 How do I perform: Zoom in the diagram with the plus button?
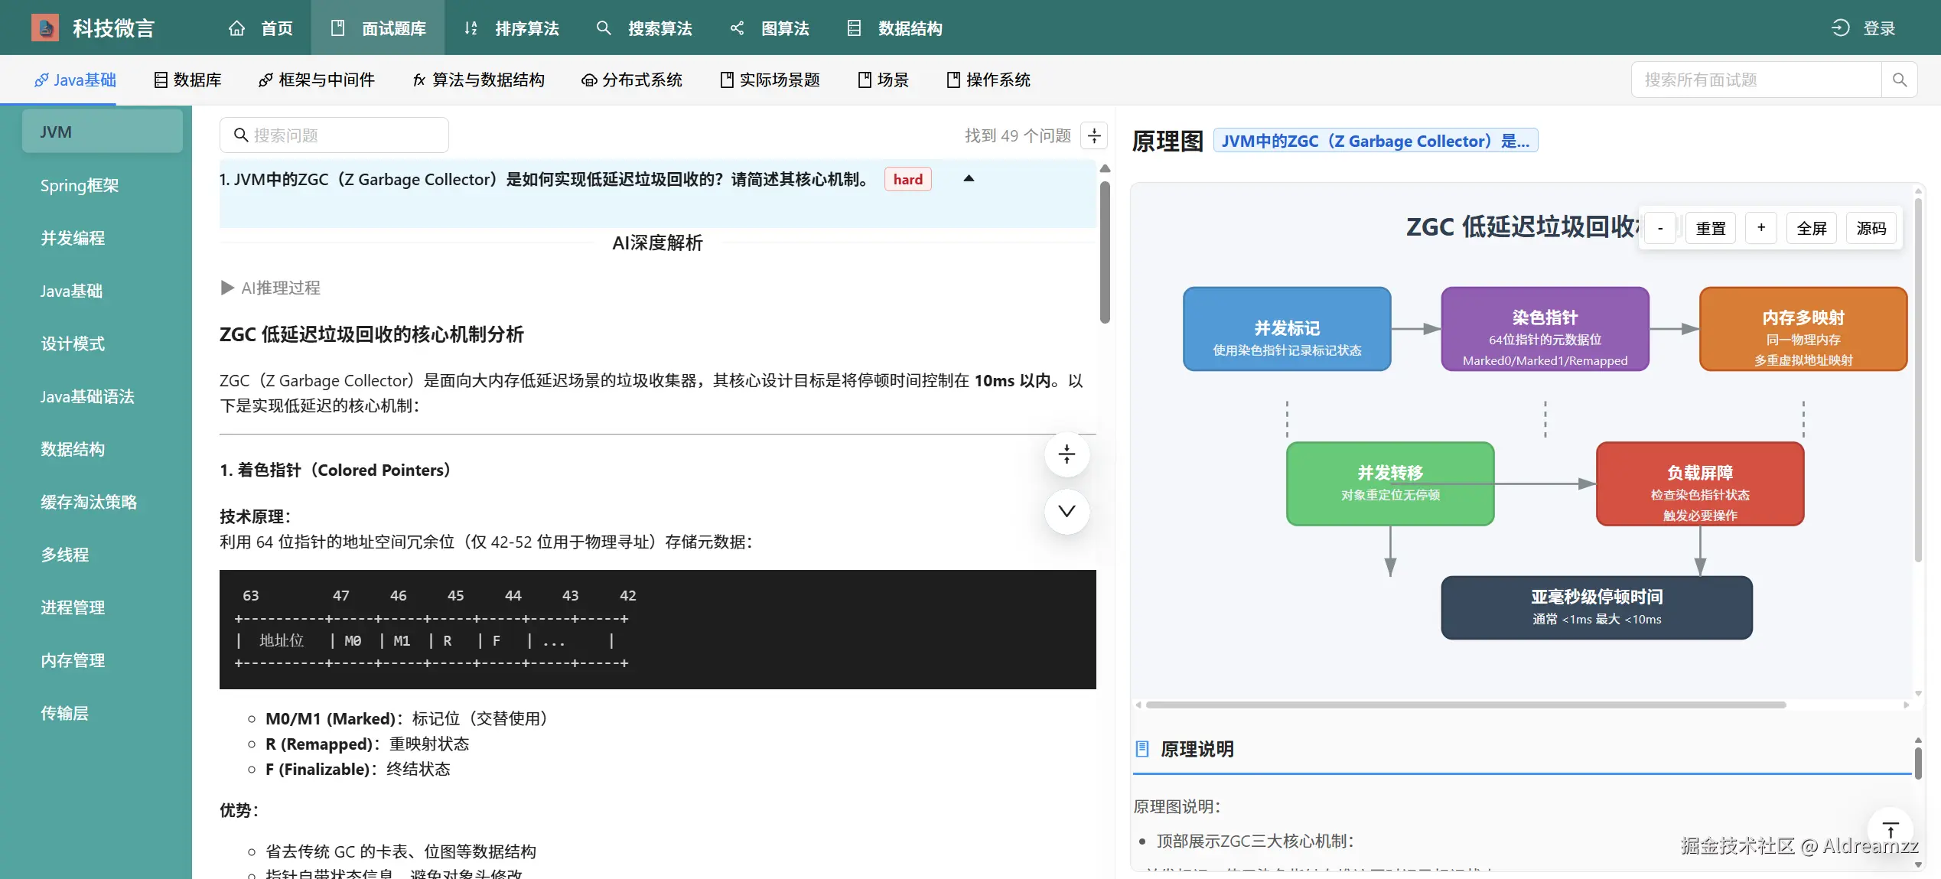click(x=1761, y=228)
